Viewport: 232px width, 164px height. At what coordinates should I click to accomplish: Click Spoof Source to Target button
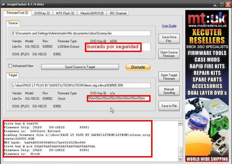80,67
